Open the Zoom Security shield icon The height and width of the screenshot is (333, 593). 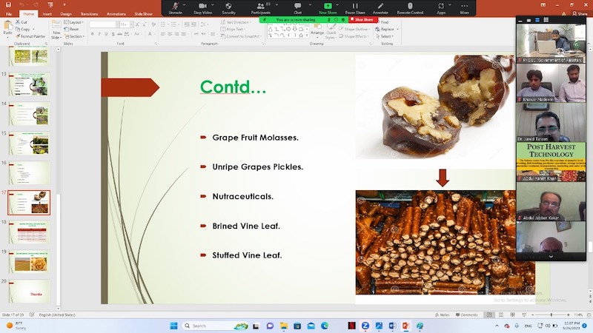[x=229, y=6]
